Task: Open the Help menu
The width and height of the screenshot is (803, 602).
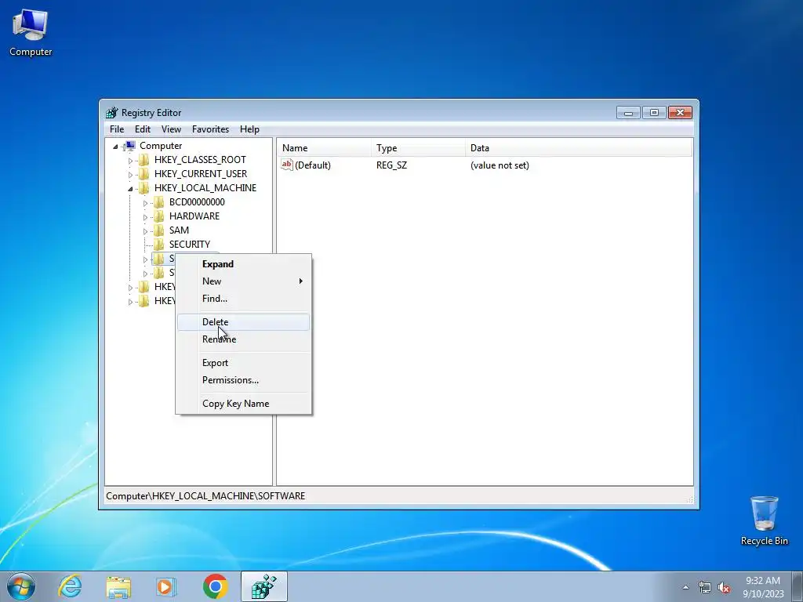Action: 249,129
